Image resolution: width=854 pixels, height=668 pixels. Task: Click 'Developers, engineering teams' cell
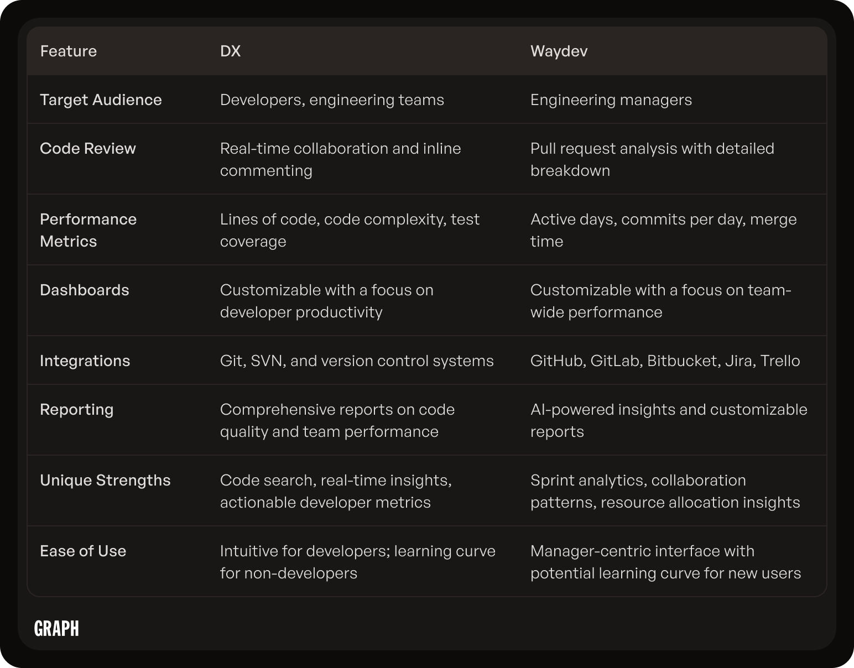coord(332,100)
